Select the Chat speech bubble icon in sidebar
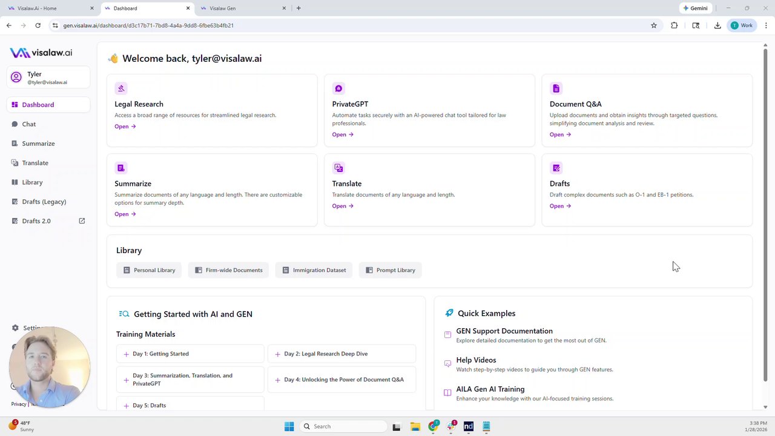The height and width of the screenshot is (436, 775). tap(15, 124)
